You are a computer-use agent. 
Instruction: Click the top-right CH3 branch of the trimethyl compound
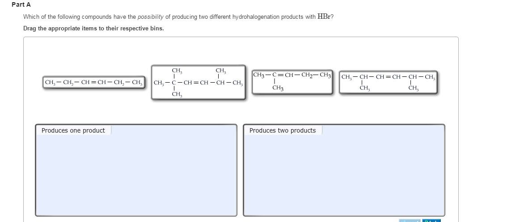221,71
